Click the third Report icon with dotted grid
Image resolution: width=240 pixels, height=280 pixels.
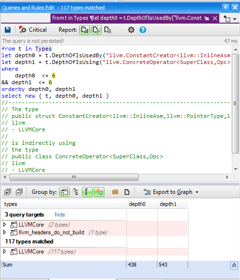[x=108, y=30]
